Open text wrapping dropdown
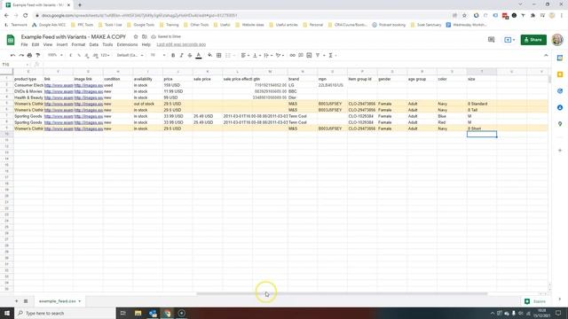 tap(268, 55)
